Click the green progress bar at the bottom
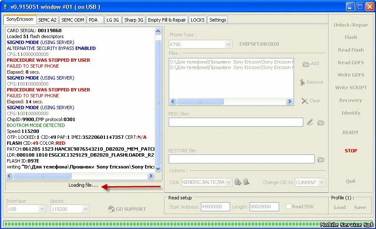 [188, 224]
